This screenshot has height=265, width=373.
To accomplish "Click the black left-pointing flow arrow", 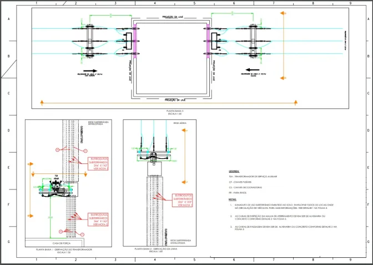I will tap(253, 70).
